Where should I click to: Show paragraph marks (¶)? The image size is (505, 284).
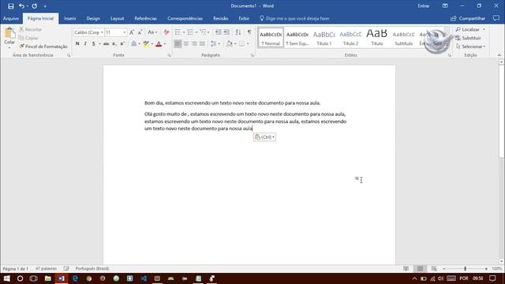pyautogui.click(x=249, y=32)
